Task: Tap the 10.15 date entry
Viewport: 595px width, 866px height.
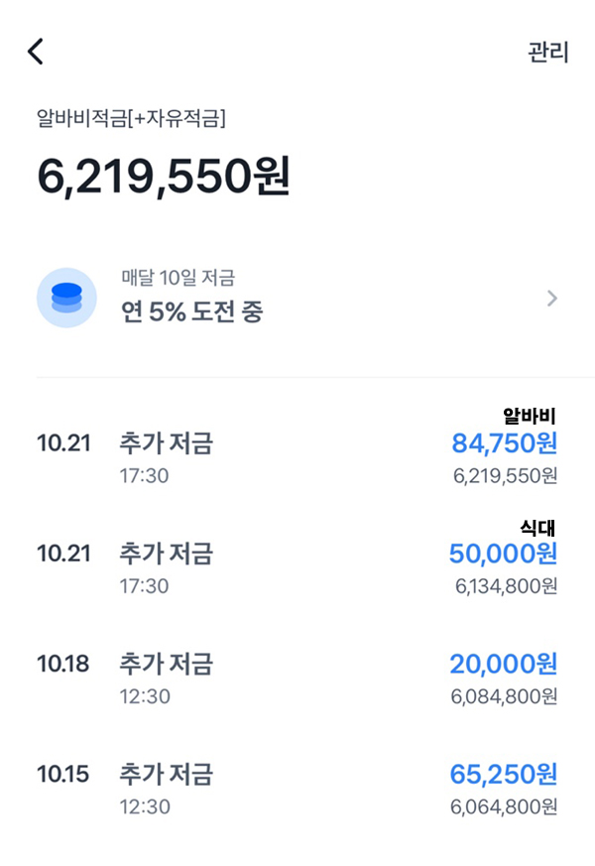Action: (62, 774)
